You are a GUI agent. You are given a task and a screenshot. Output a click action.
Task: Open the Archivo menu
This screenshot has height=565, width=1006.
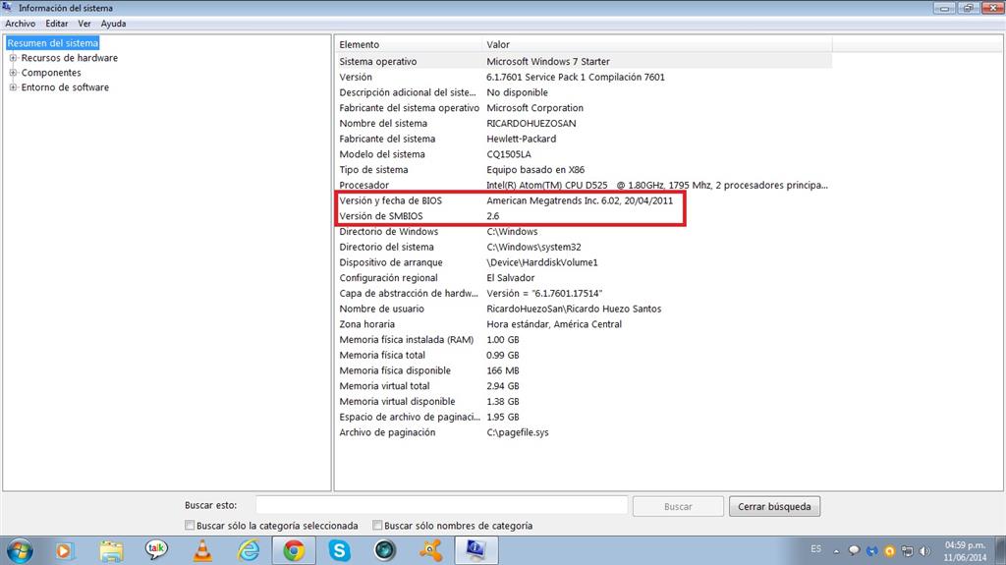tap(21, 24)
